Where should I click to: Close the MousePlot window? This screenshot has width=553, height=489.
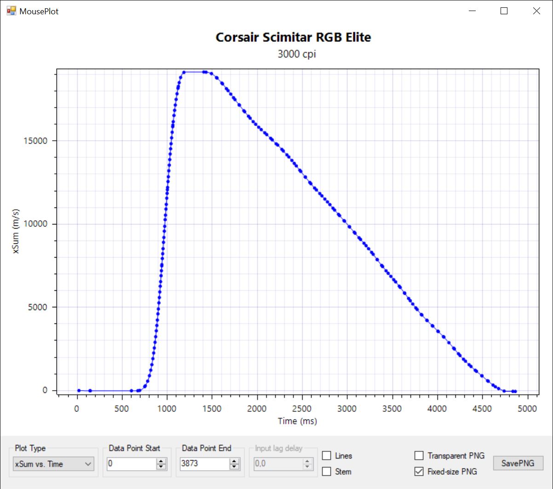point(536,11)
